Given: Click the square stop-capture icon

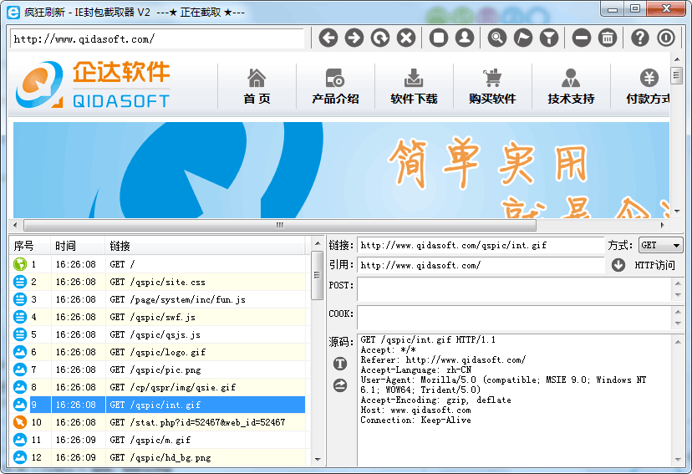Looking at the screenshot, I should [439, 38].
